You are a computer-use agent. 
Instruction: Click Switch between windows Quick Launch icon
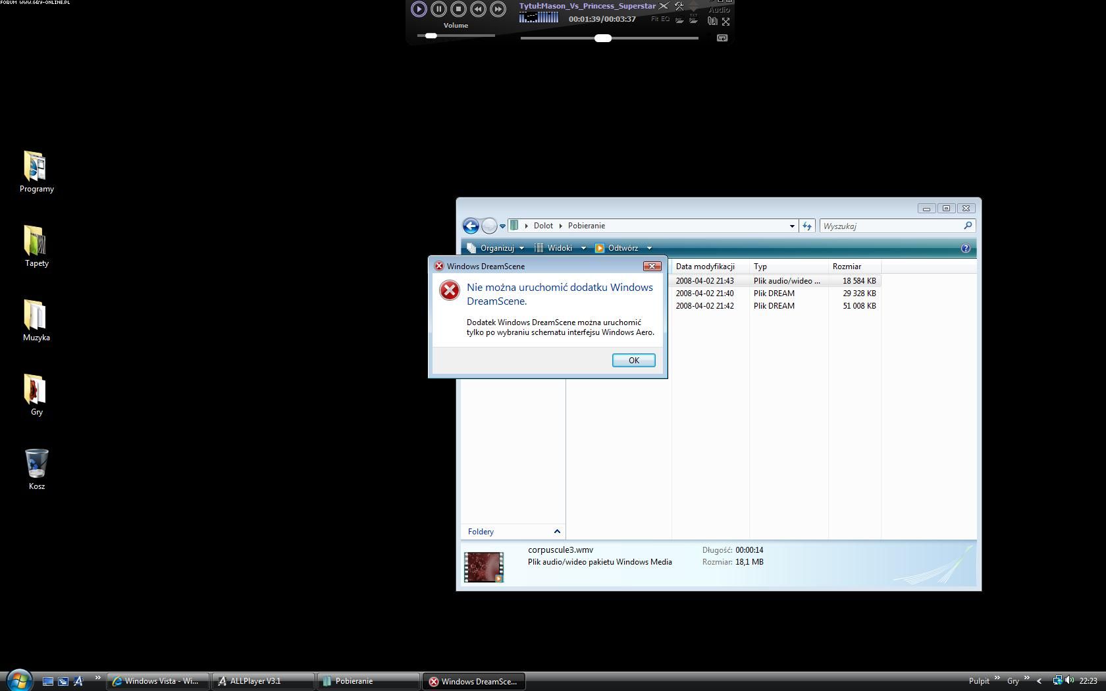tap(63, 681)
